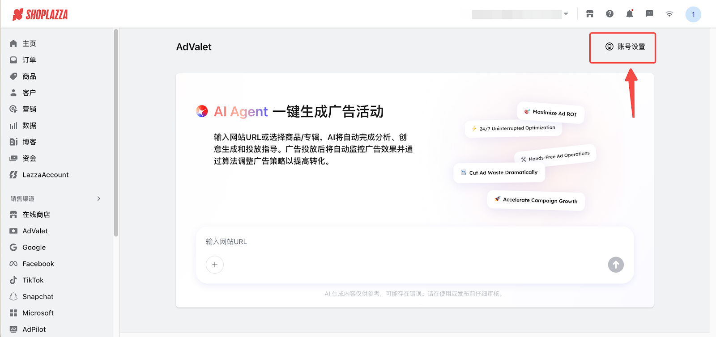
Task: Open the chat message icon
Action: [x=649, y=14]
